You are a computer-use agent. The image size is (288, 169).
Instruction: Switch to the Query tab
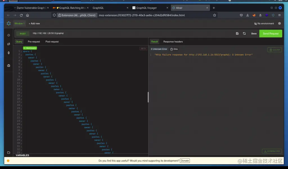point(19,42)
